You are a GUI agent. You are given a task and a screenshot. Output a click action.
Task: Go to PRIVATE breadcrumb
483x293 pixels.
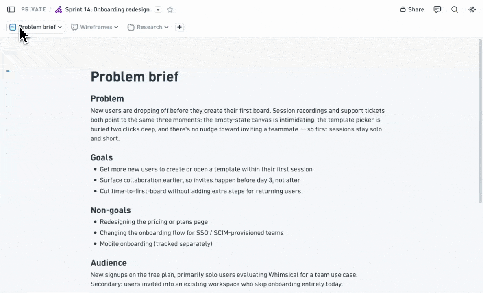[34, 9]
